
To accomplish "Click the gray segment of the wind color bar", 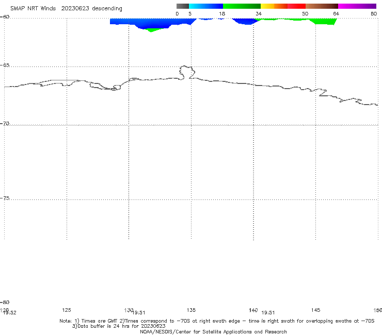I will click(183, 6).
